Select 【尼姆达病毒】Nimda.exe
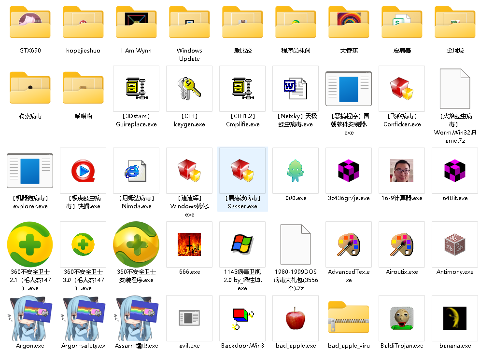The width and height of the screenshot is (480, 351). click(x=136, y=170)
